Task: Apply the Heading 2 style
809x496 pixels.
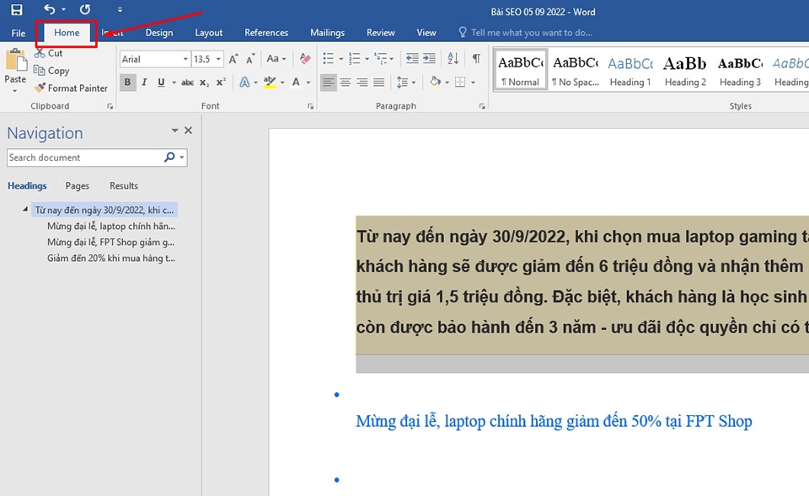Action: 685,70
